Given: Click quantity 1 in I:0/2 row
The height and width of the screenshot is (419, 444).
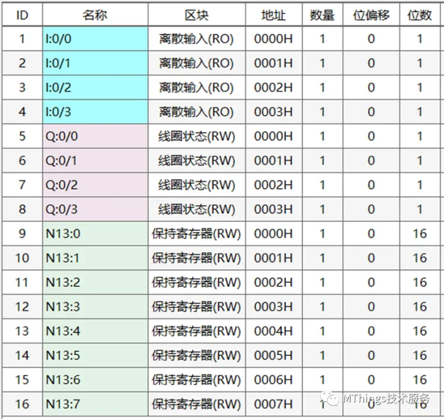Looking at the screenshot, I should (x=323, y=88).
